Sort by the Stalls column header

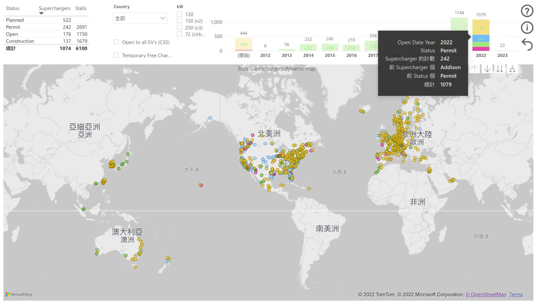[81, 8]
